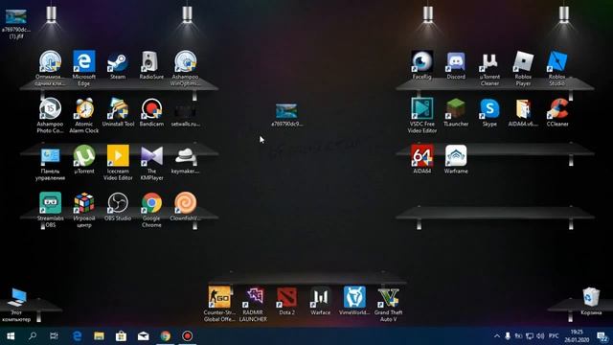Select the Dota 2 shortcut
The height and width of the screenshot is (345, 613).
(286, 301)
